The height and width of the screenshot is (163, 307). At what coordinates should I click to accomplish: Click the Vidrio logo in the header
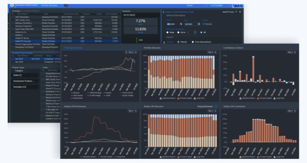click(238, 6)
